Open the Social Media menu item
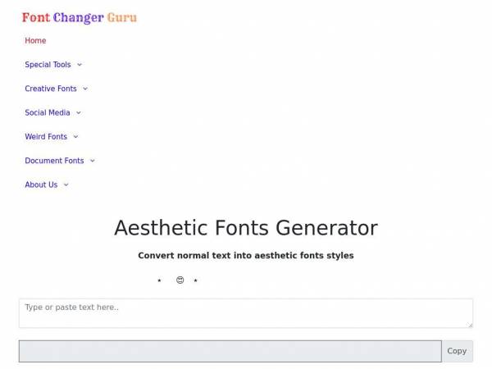Screen dimensions: 492x369 pyautogui.click(x=48, y=112)
